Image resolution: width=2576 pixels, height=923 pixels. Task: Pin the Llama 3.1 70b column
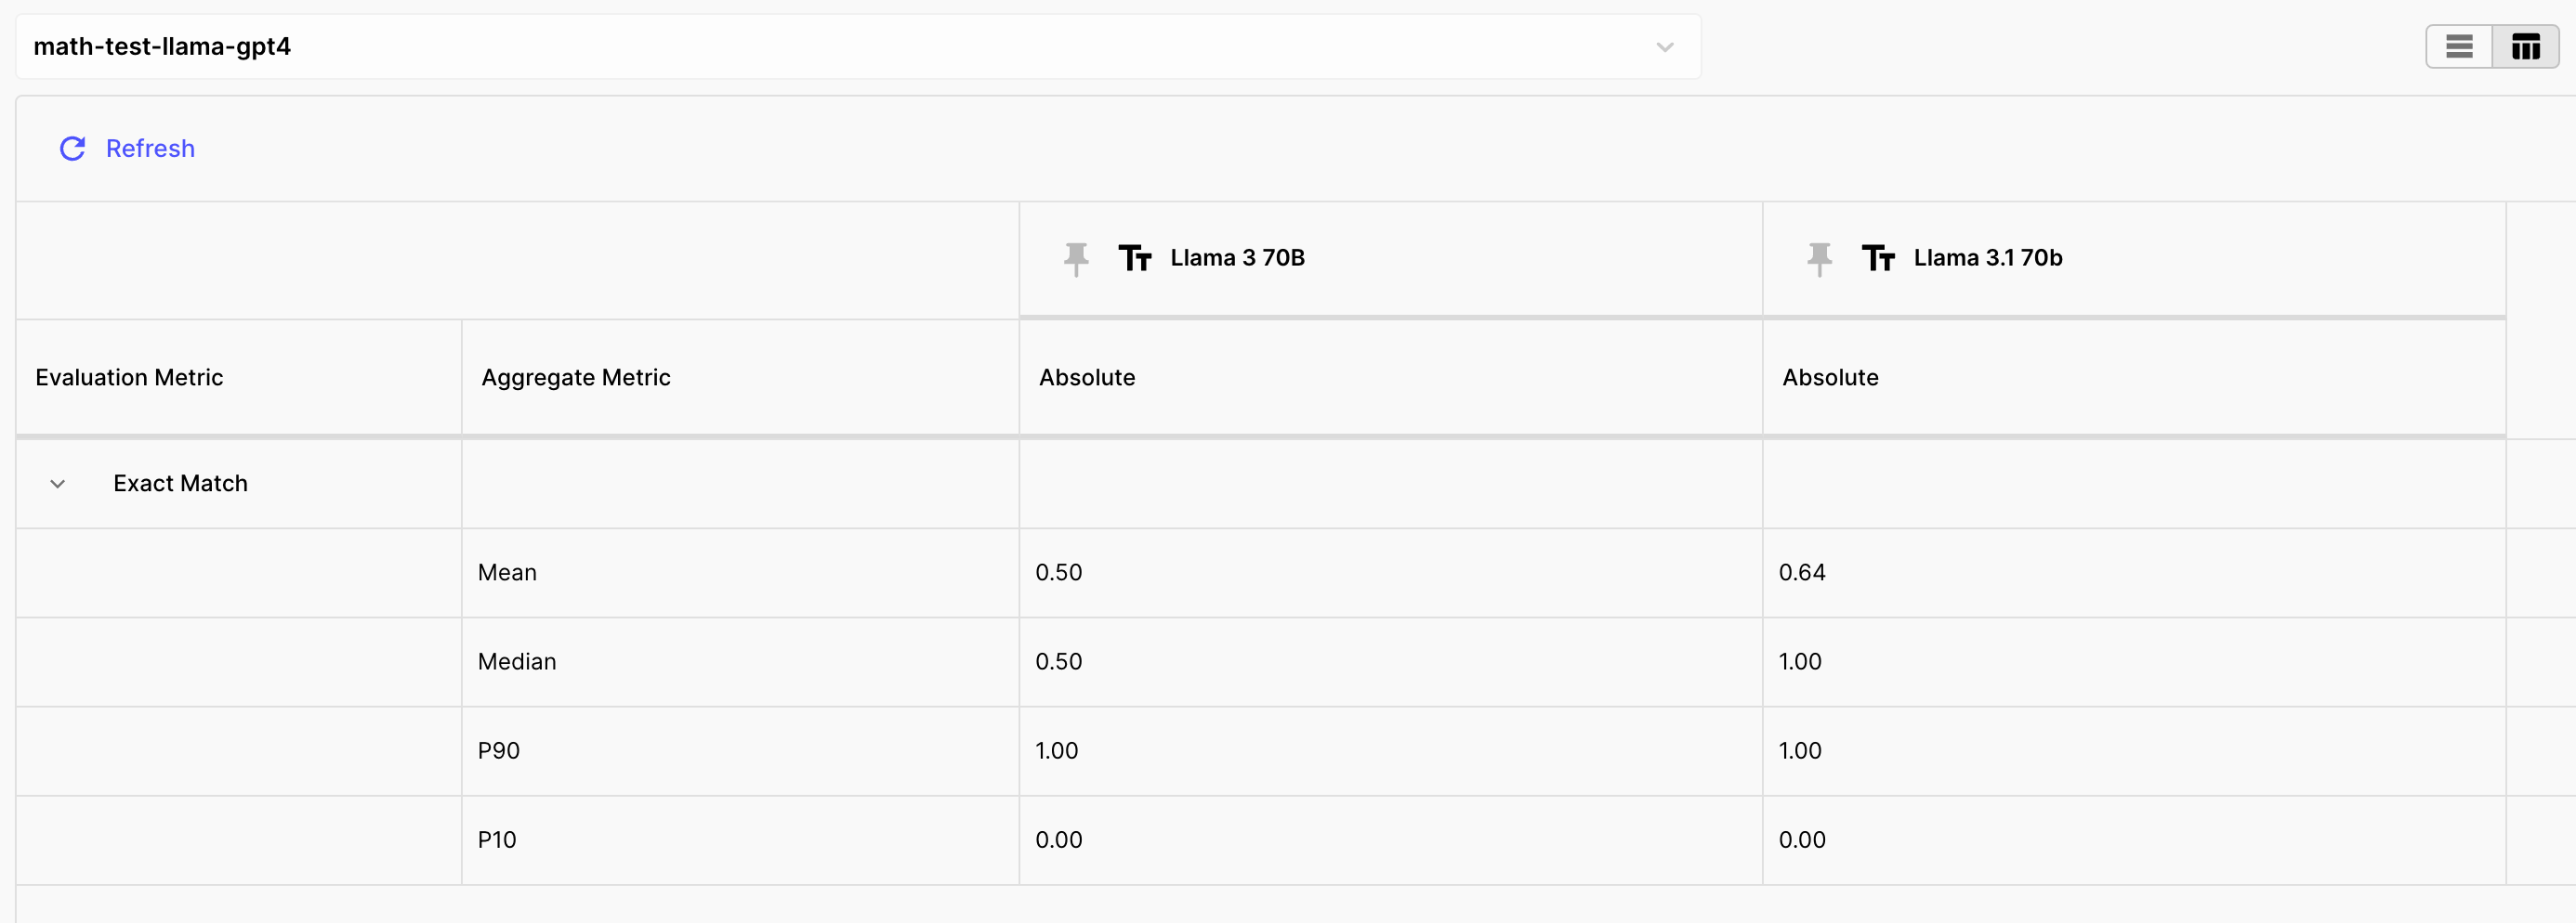[x=1820, y=259]
